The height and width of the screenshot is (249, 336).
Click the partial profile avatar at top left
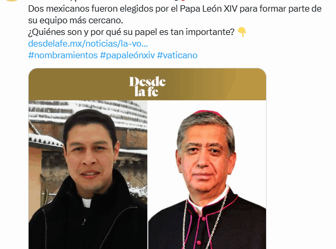12,1
